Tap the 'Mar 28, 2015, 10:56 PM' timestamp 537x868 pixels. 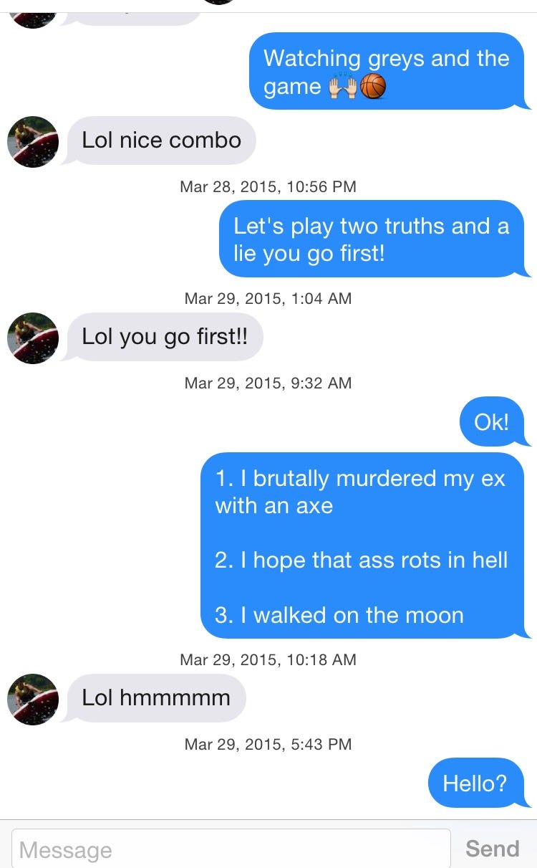pos(268,186)
